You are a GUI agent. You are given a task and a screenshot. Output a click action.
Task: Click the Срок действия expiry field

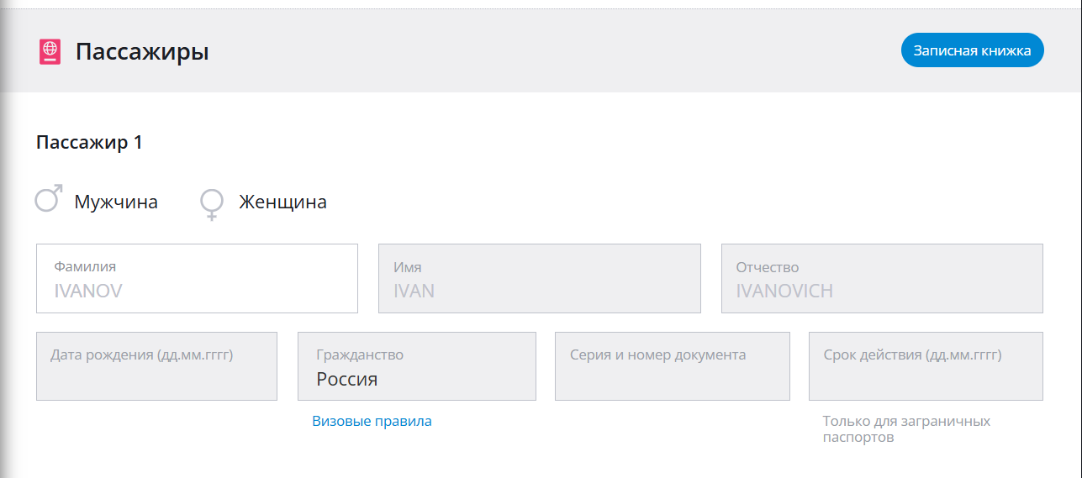pos(926,366)
